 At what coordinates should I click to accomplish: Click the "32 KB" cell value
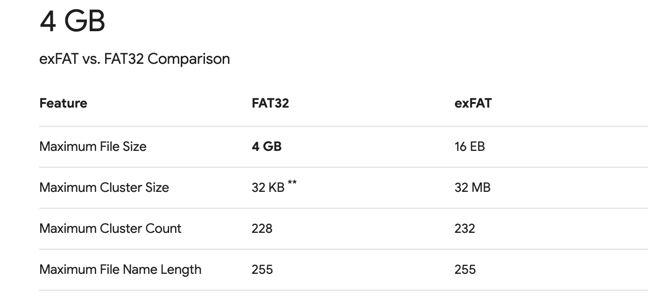coord(268,188)
